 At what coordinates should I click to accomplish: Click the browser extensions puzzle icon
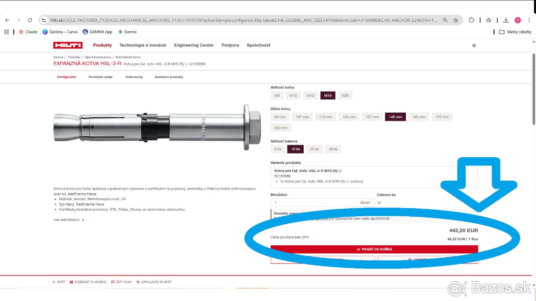[471, 20]
